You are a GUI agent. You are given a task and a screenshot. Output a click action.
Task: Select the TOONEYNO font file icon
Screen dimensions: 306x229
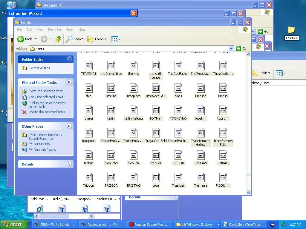[x=178, y=110]
